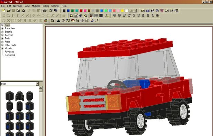This screenshot has width=213, height=136.
Task: Set zoom to 150 percent
Action: click(124, 16)
